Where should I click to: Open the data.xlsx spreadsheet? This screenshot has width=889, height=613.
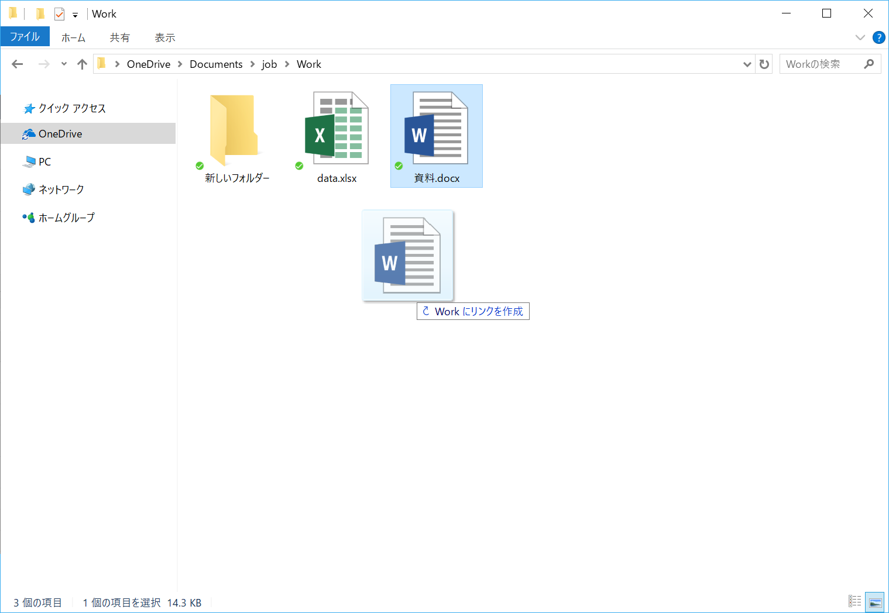(x=337, y=129)
